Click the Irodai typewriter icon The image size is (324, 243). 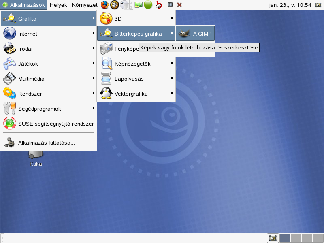[x=9, y=49]
